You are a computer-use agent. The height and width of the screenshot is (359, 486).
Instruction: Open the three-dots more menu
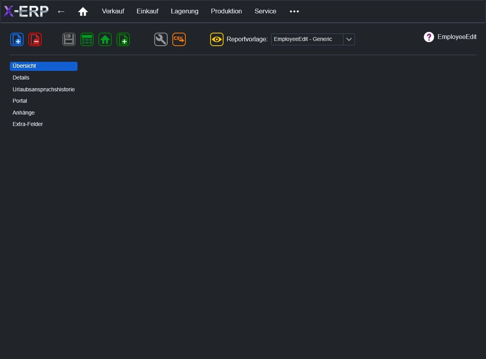[x=294, y=11]
